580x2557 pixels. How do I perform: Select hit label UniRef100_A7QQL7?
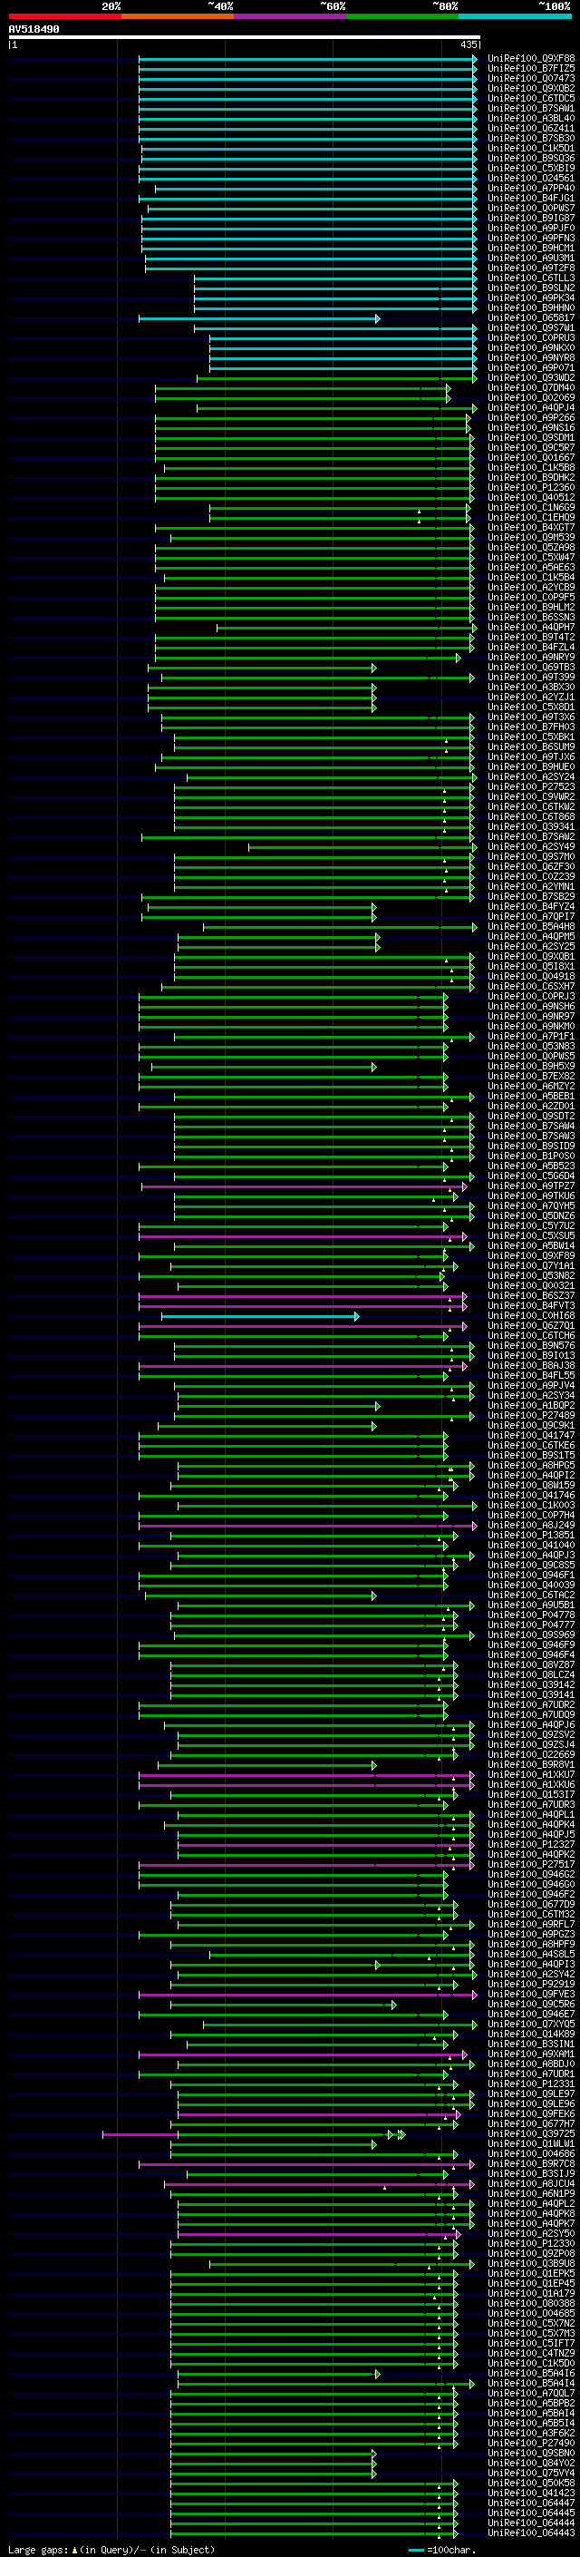click(x=531, y=2393)
